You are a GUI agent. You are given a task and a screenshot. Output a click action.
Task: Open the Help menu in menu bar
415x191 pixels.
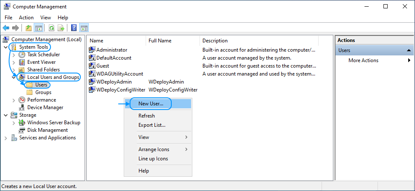pyautogui.click(x=63, y=18)
